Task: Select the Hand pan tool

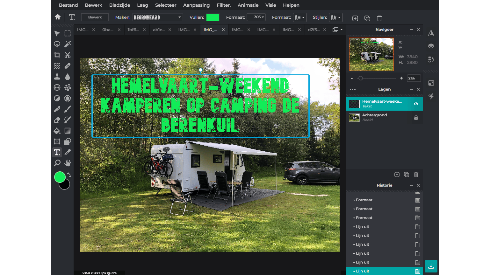Action: (68, 163)
